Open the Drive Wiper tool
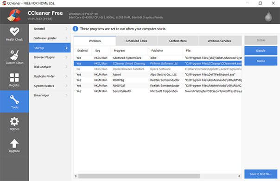The width and height of the screenshot is (280, 181). click(50, 95)
